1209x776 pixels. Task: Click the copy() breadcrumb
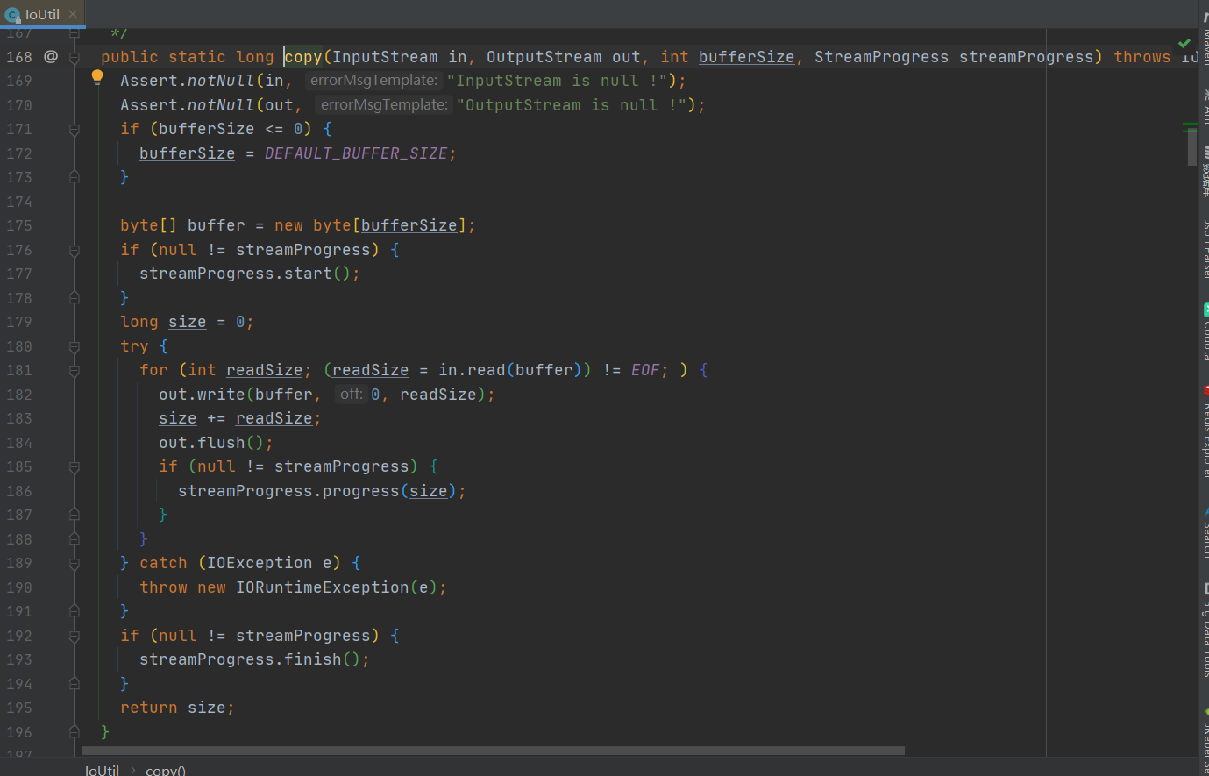coord(166,770)
